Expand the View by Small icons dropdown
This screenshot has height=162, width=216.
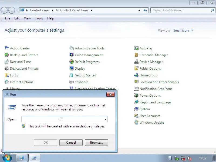point(183,31)
